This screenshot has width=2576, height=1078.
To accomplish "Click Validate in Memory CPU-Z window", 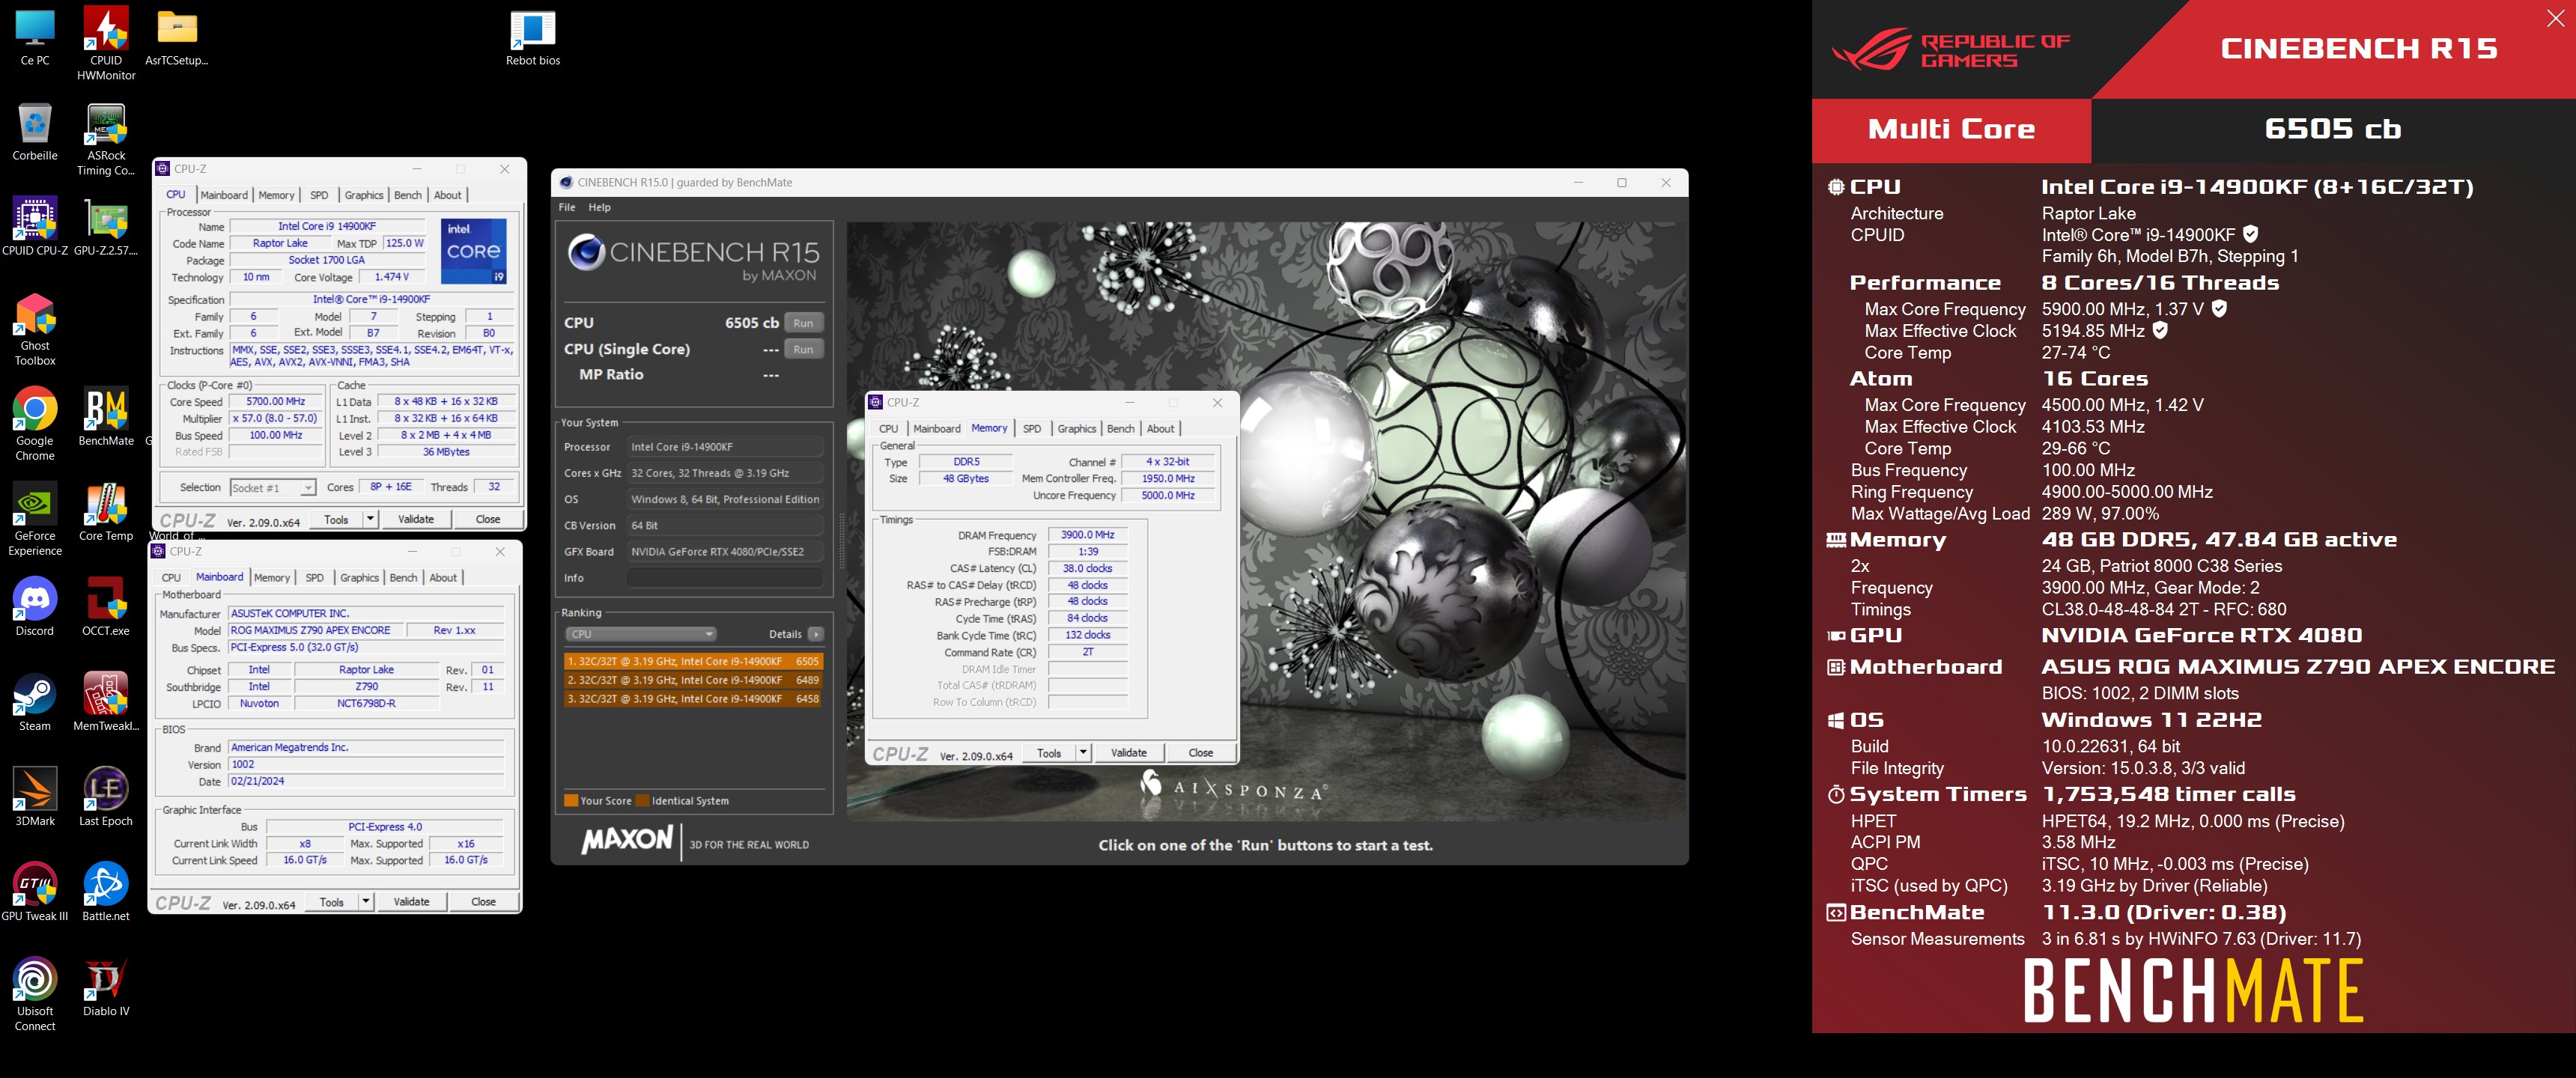I will 1129,753.
